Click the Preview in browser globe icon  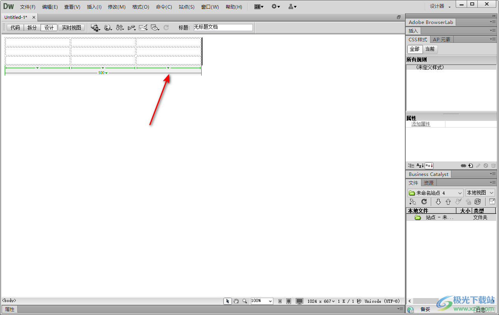point(108,28)
